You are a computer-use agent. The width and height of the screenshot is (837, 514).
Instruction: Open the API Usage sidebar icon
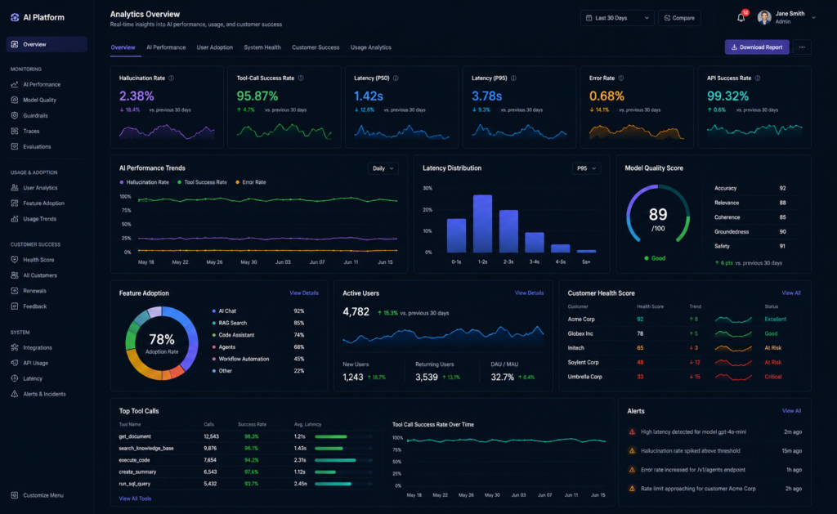(x=15, y=363)
